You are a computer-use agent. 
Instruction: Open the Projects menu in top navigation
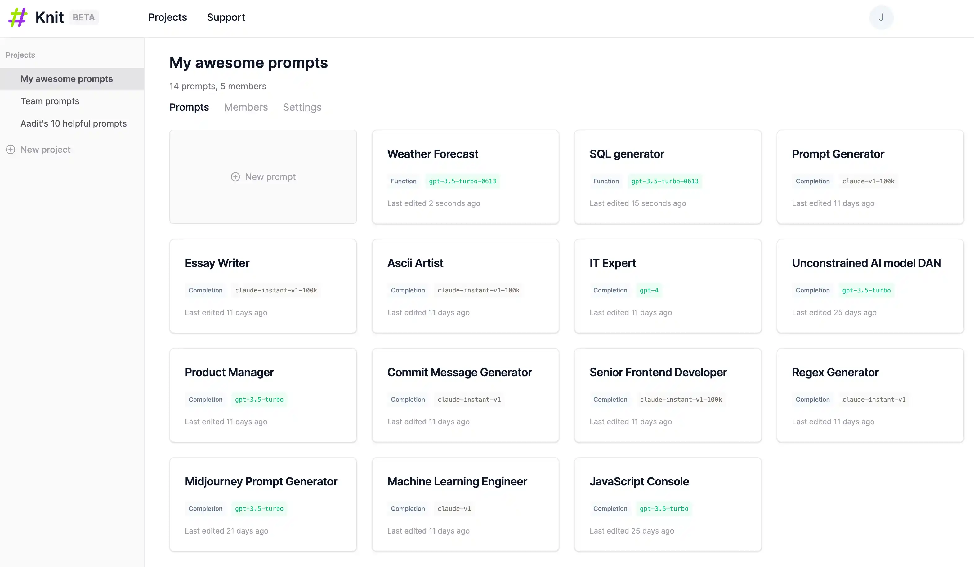(x=168, y=17)
